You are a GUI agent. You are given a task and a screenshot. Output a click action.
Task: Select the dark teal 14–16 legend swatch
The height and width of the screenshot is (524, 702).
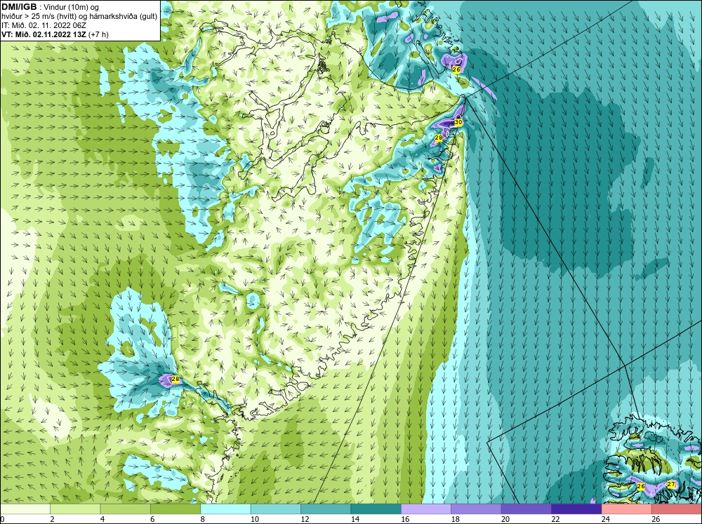[376, 509]
